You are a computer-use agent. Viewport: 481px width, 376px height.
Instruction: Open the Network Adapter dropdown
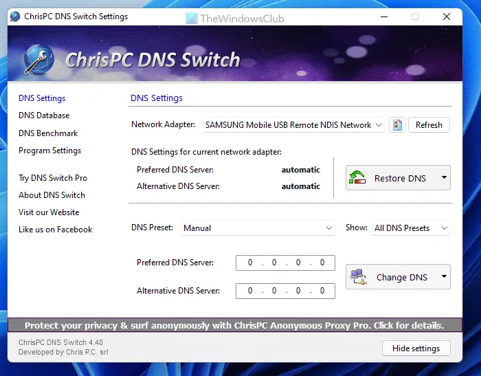click(293, 125)
